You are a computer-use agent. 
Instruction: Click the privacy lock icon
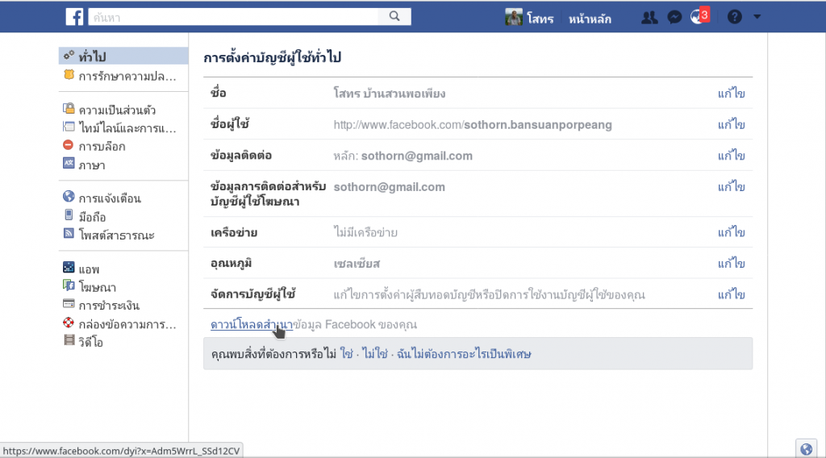click(x=69, y=108)
